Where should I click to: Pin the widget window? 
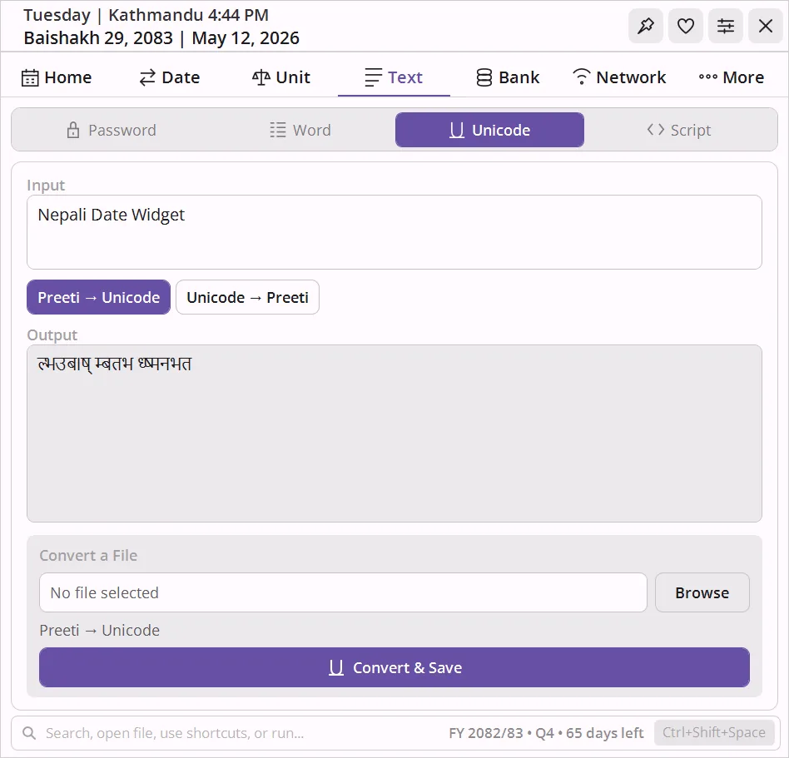pyautogui.click(x=646, y=26)
